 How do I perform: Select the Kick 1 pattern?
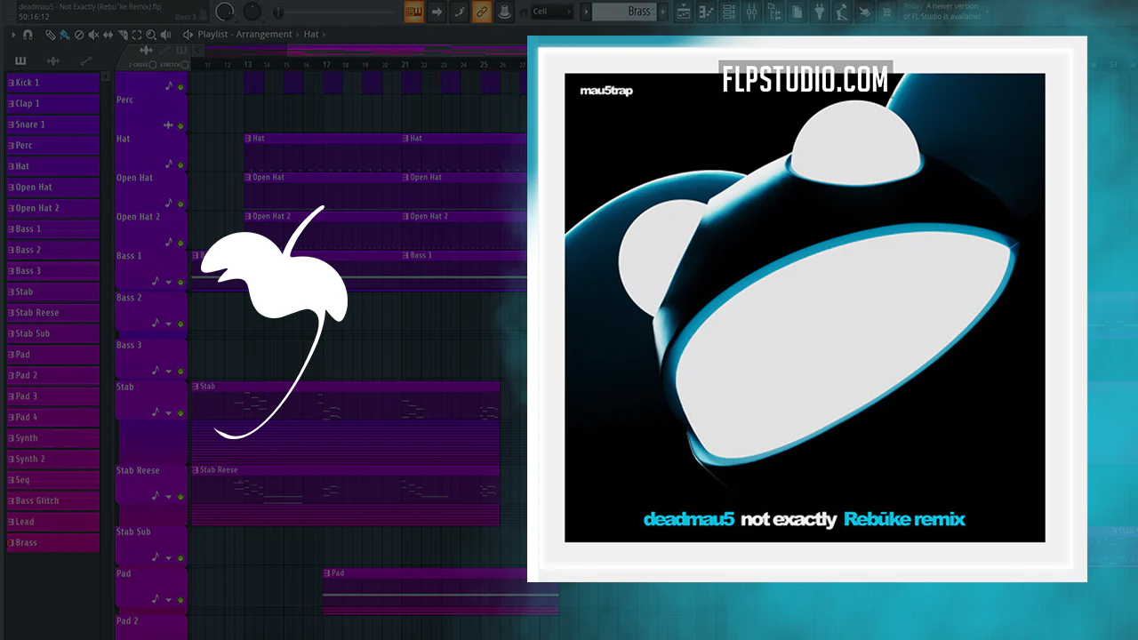[53, 83]
